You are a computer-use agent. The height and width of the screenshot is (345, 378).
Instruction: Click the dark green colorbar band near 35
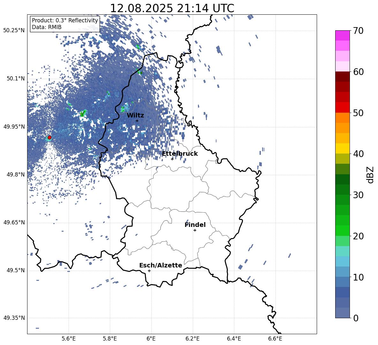pyautogui.click(x=343, y=179)
